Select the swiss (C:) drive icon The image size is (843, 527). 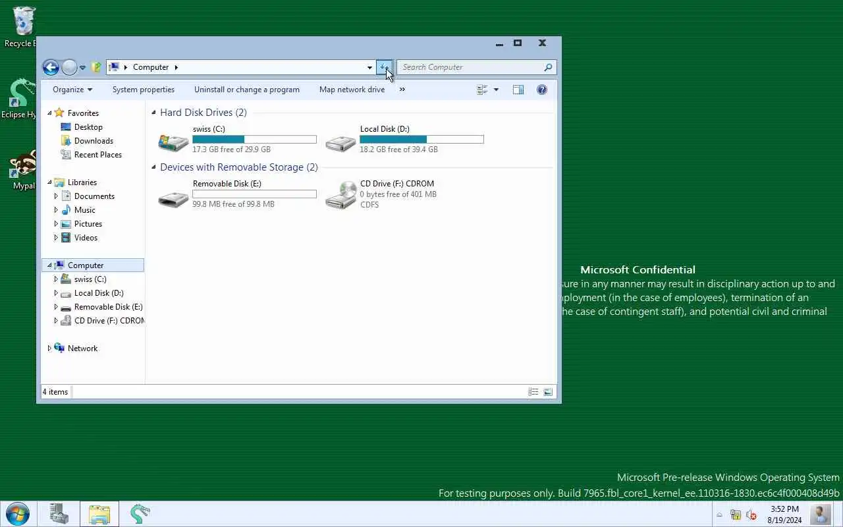173,141
